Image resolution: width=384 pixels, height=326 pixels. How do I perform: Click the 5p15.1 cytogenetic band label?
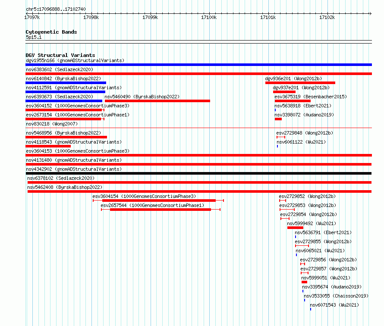[x=34, y=37]
